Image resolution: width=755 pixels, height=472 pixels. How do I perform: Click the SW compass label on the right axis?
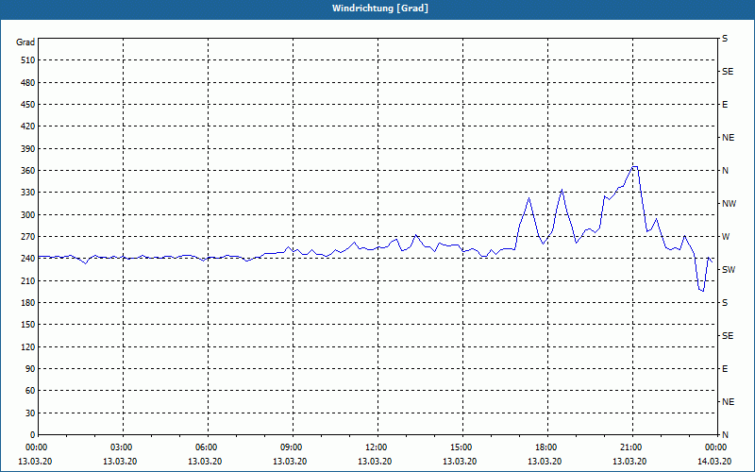tap(729, 270)
